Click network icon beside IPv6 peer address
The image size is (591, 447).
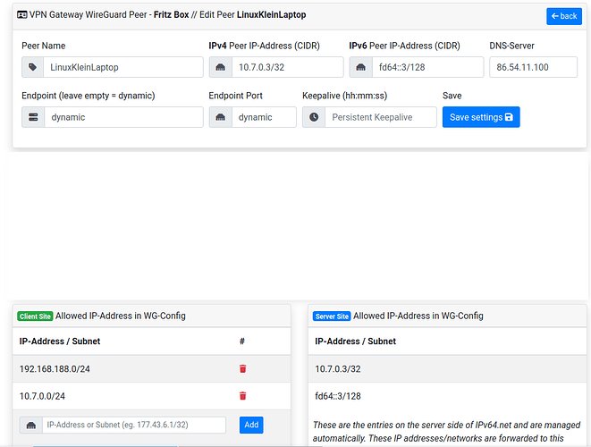[361, 67]
